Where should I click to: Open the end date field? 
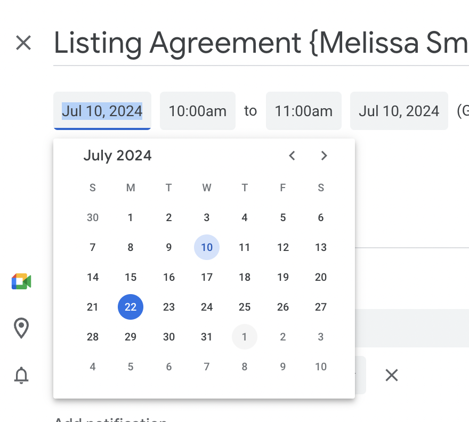point(399,111)
